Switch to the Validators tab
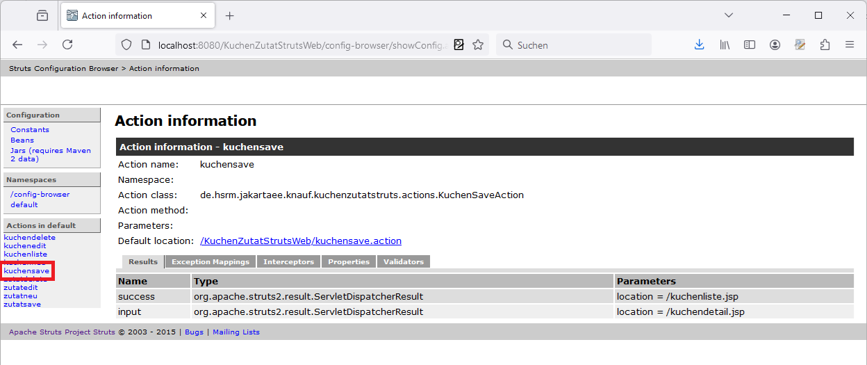Image resolution: width=867 pixels, height=365 pixels. [x=404, y=262]
